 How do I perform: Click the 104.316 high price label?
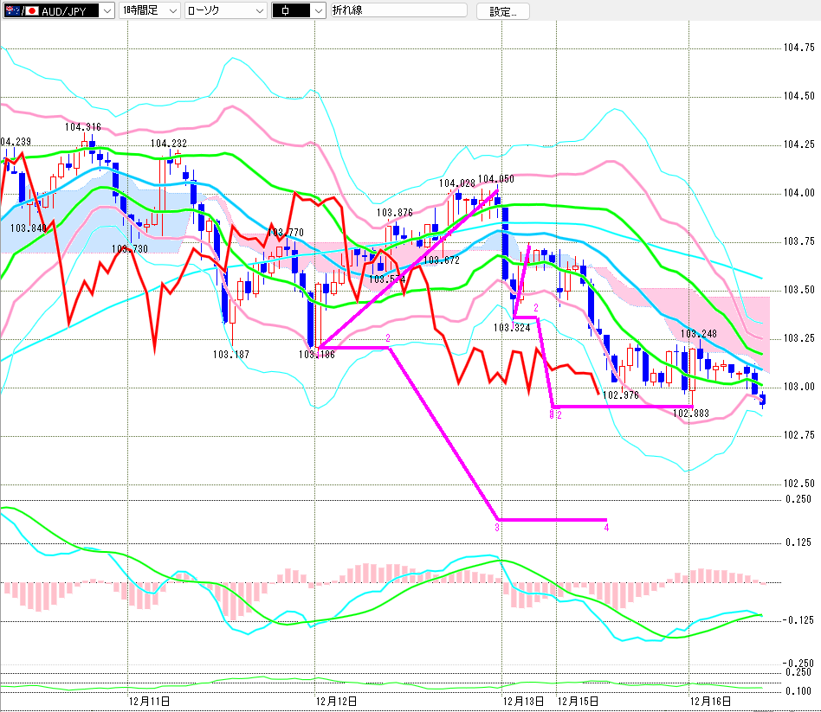click(x=82, y=127)
